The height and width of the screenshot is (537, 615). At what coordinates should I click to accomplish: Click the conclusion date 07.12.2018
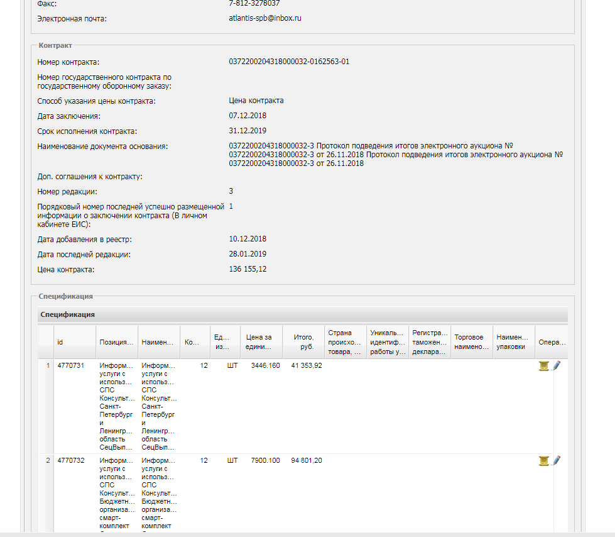click(248, 116)
